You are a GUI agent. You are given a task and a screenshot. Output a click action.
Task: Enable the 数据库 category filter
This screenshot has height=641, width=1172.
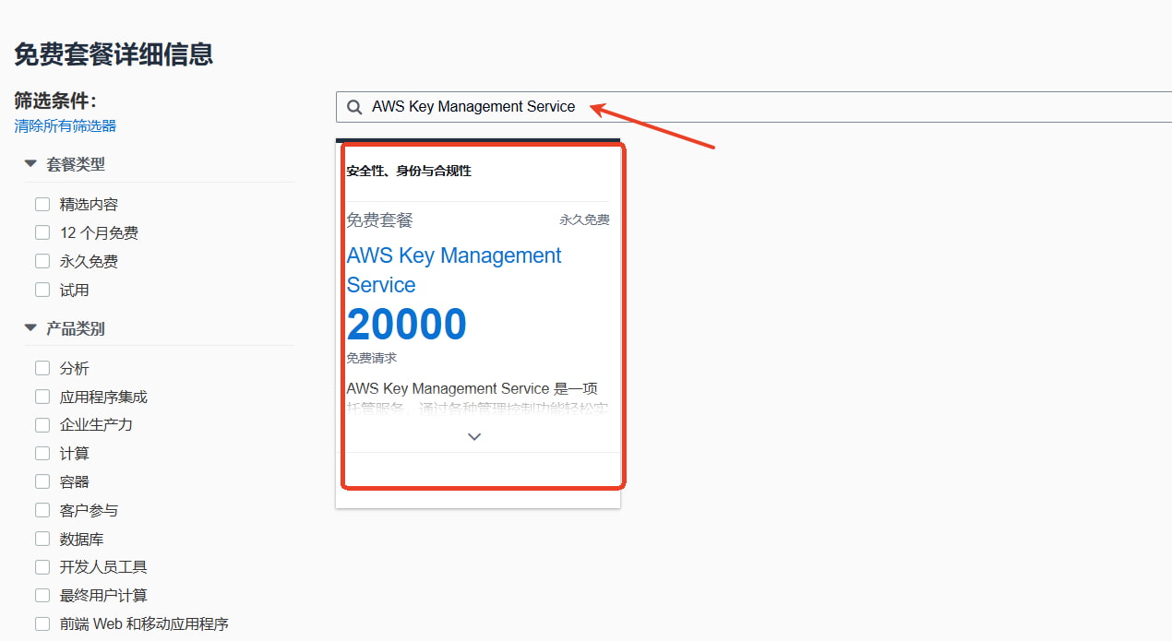(42, 538)
